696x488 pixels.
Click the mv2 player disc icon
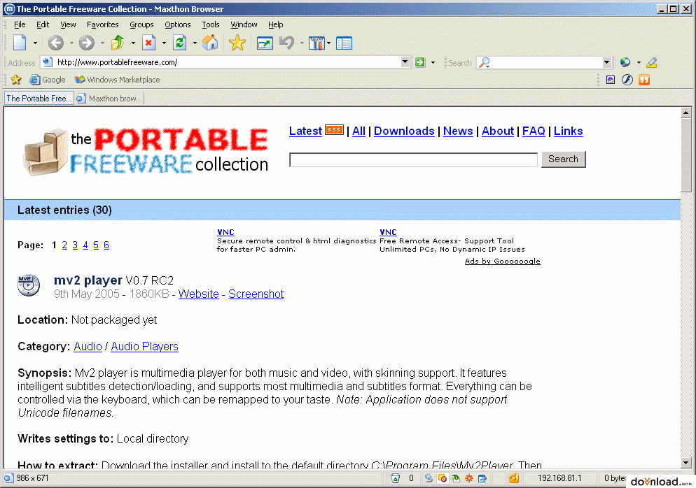pos(29,285)
